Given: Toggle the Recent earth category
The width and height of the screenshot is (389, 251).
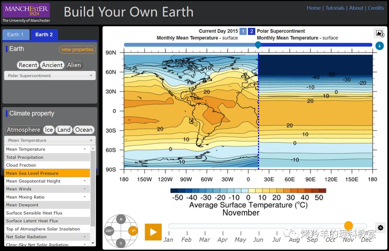Looking at the screenshot, I should 28,65.
